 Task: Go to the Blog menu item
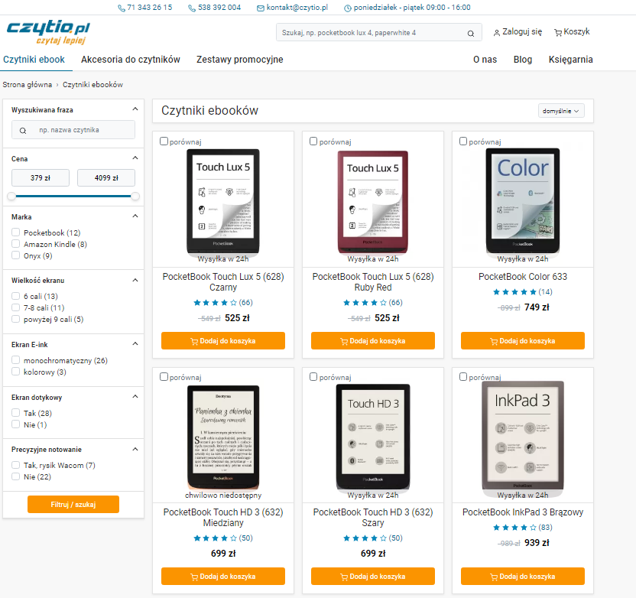pyautogui.click(x=522, y=59)
